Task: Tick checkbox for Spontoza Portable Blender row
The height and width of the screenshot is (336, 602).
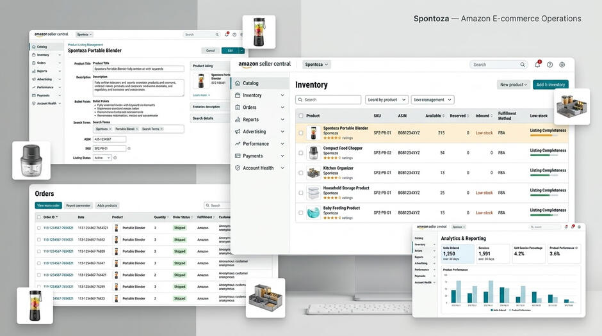Action: point(301,133)
